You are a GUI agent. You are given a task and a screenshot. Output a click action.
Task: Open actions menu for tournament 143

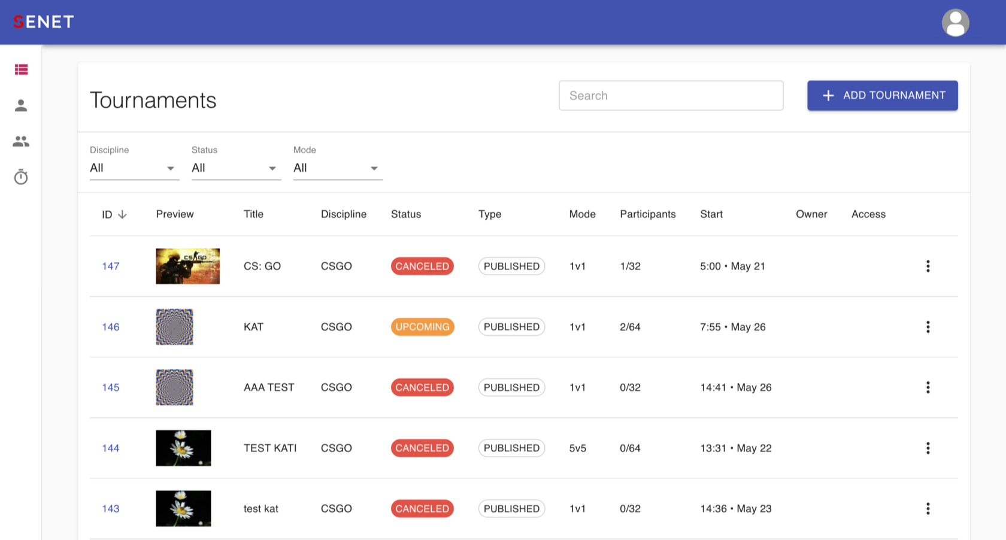point(928,508)
